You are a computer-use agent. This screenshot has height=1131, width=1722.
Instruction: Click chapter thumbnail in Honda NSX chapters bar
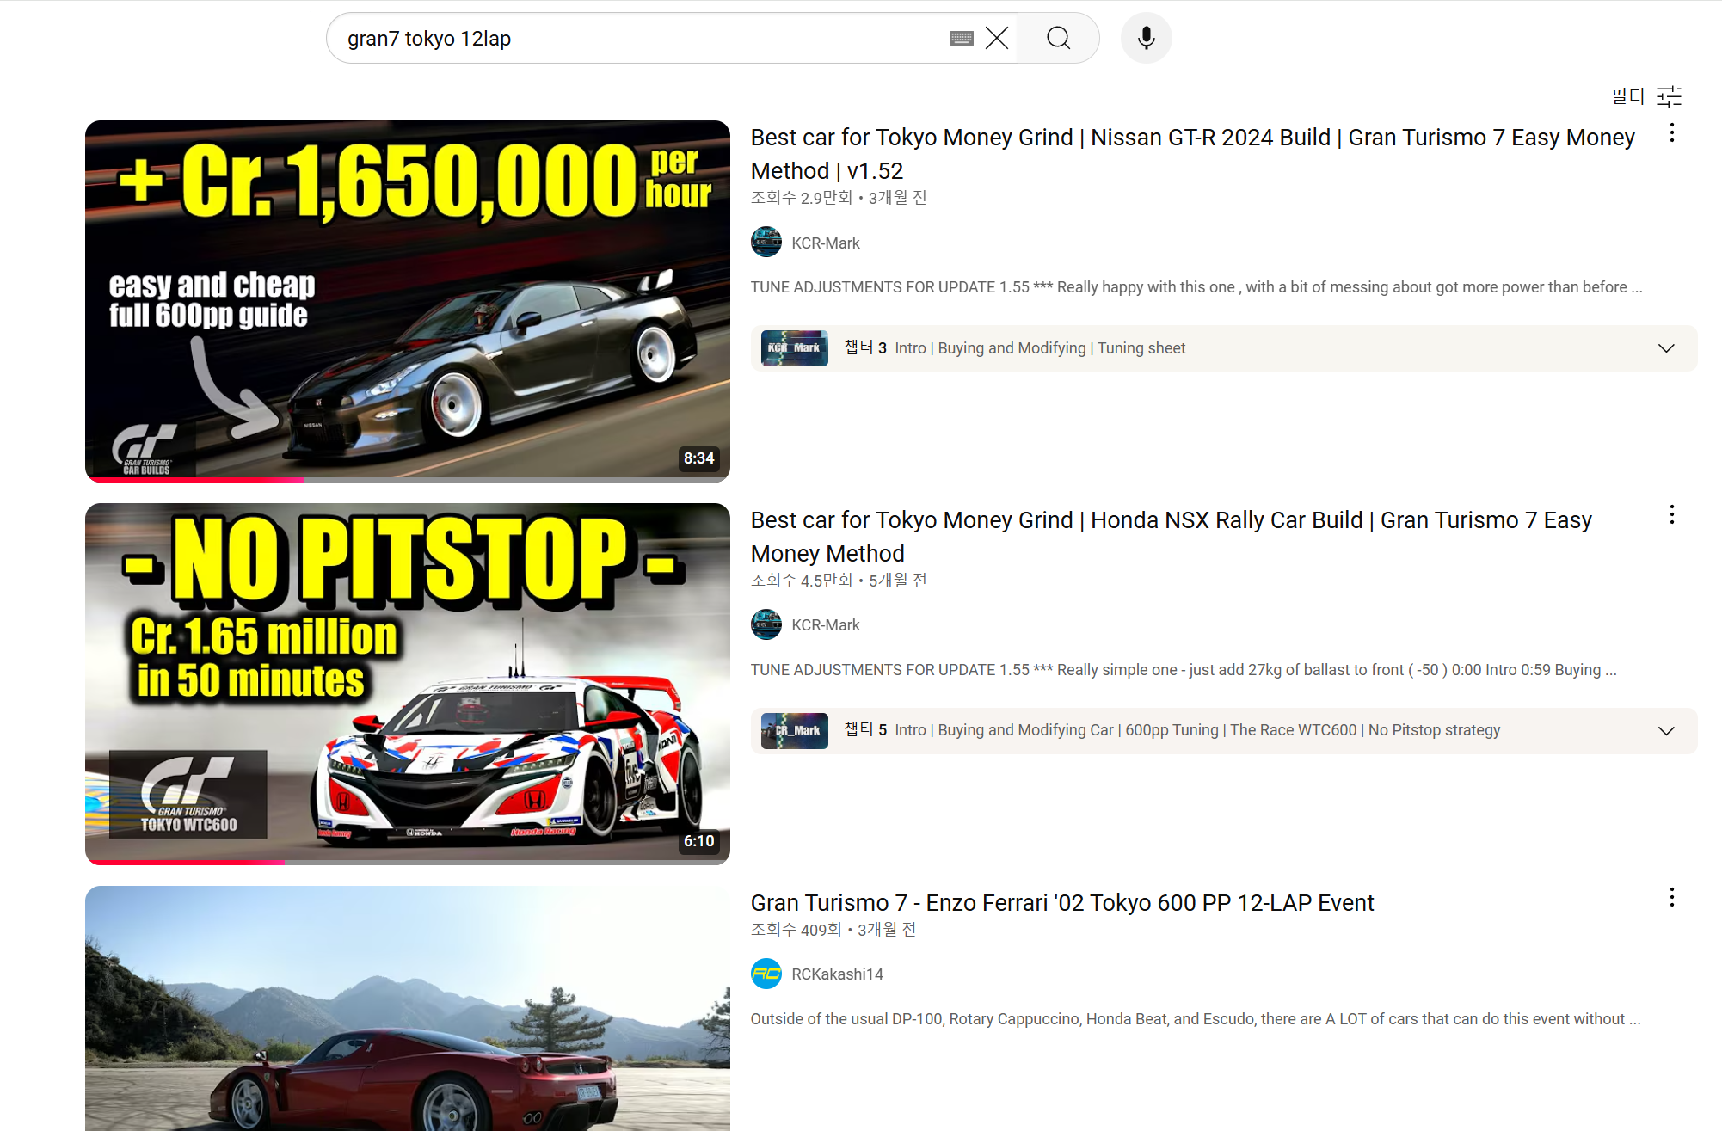tap(795, 731)
